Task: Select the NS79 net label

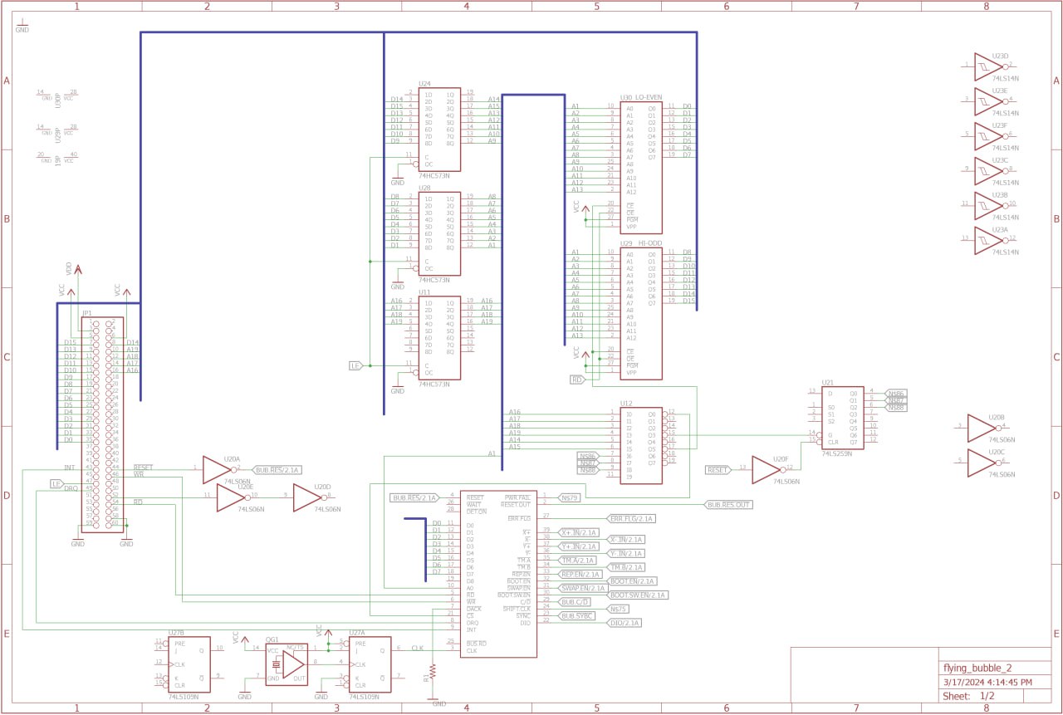Action: [569, 498]
